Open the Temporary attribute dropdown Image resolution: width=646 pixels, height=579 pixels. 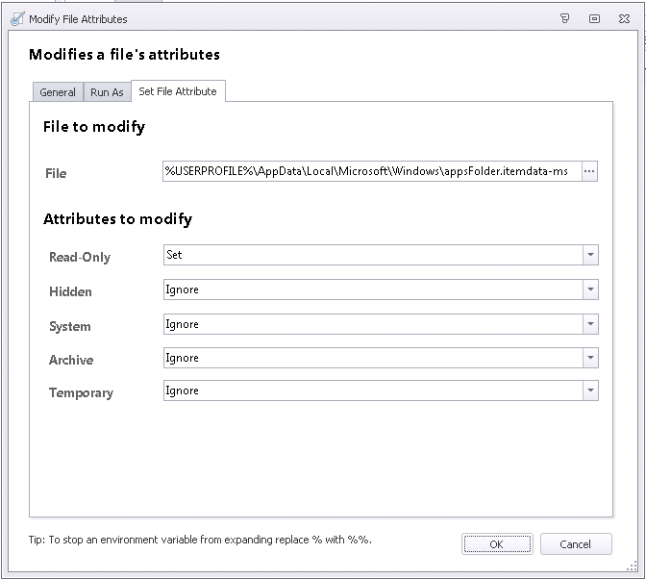point(590,390)
